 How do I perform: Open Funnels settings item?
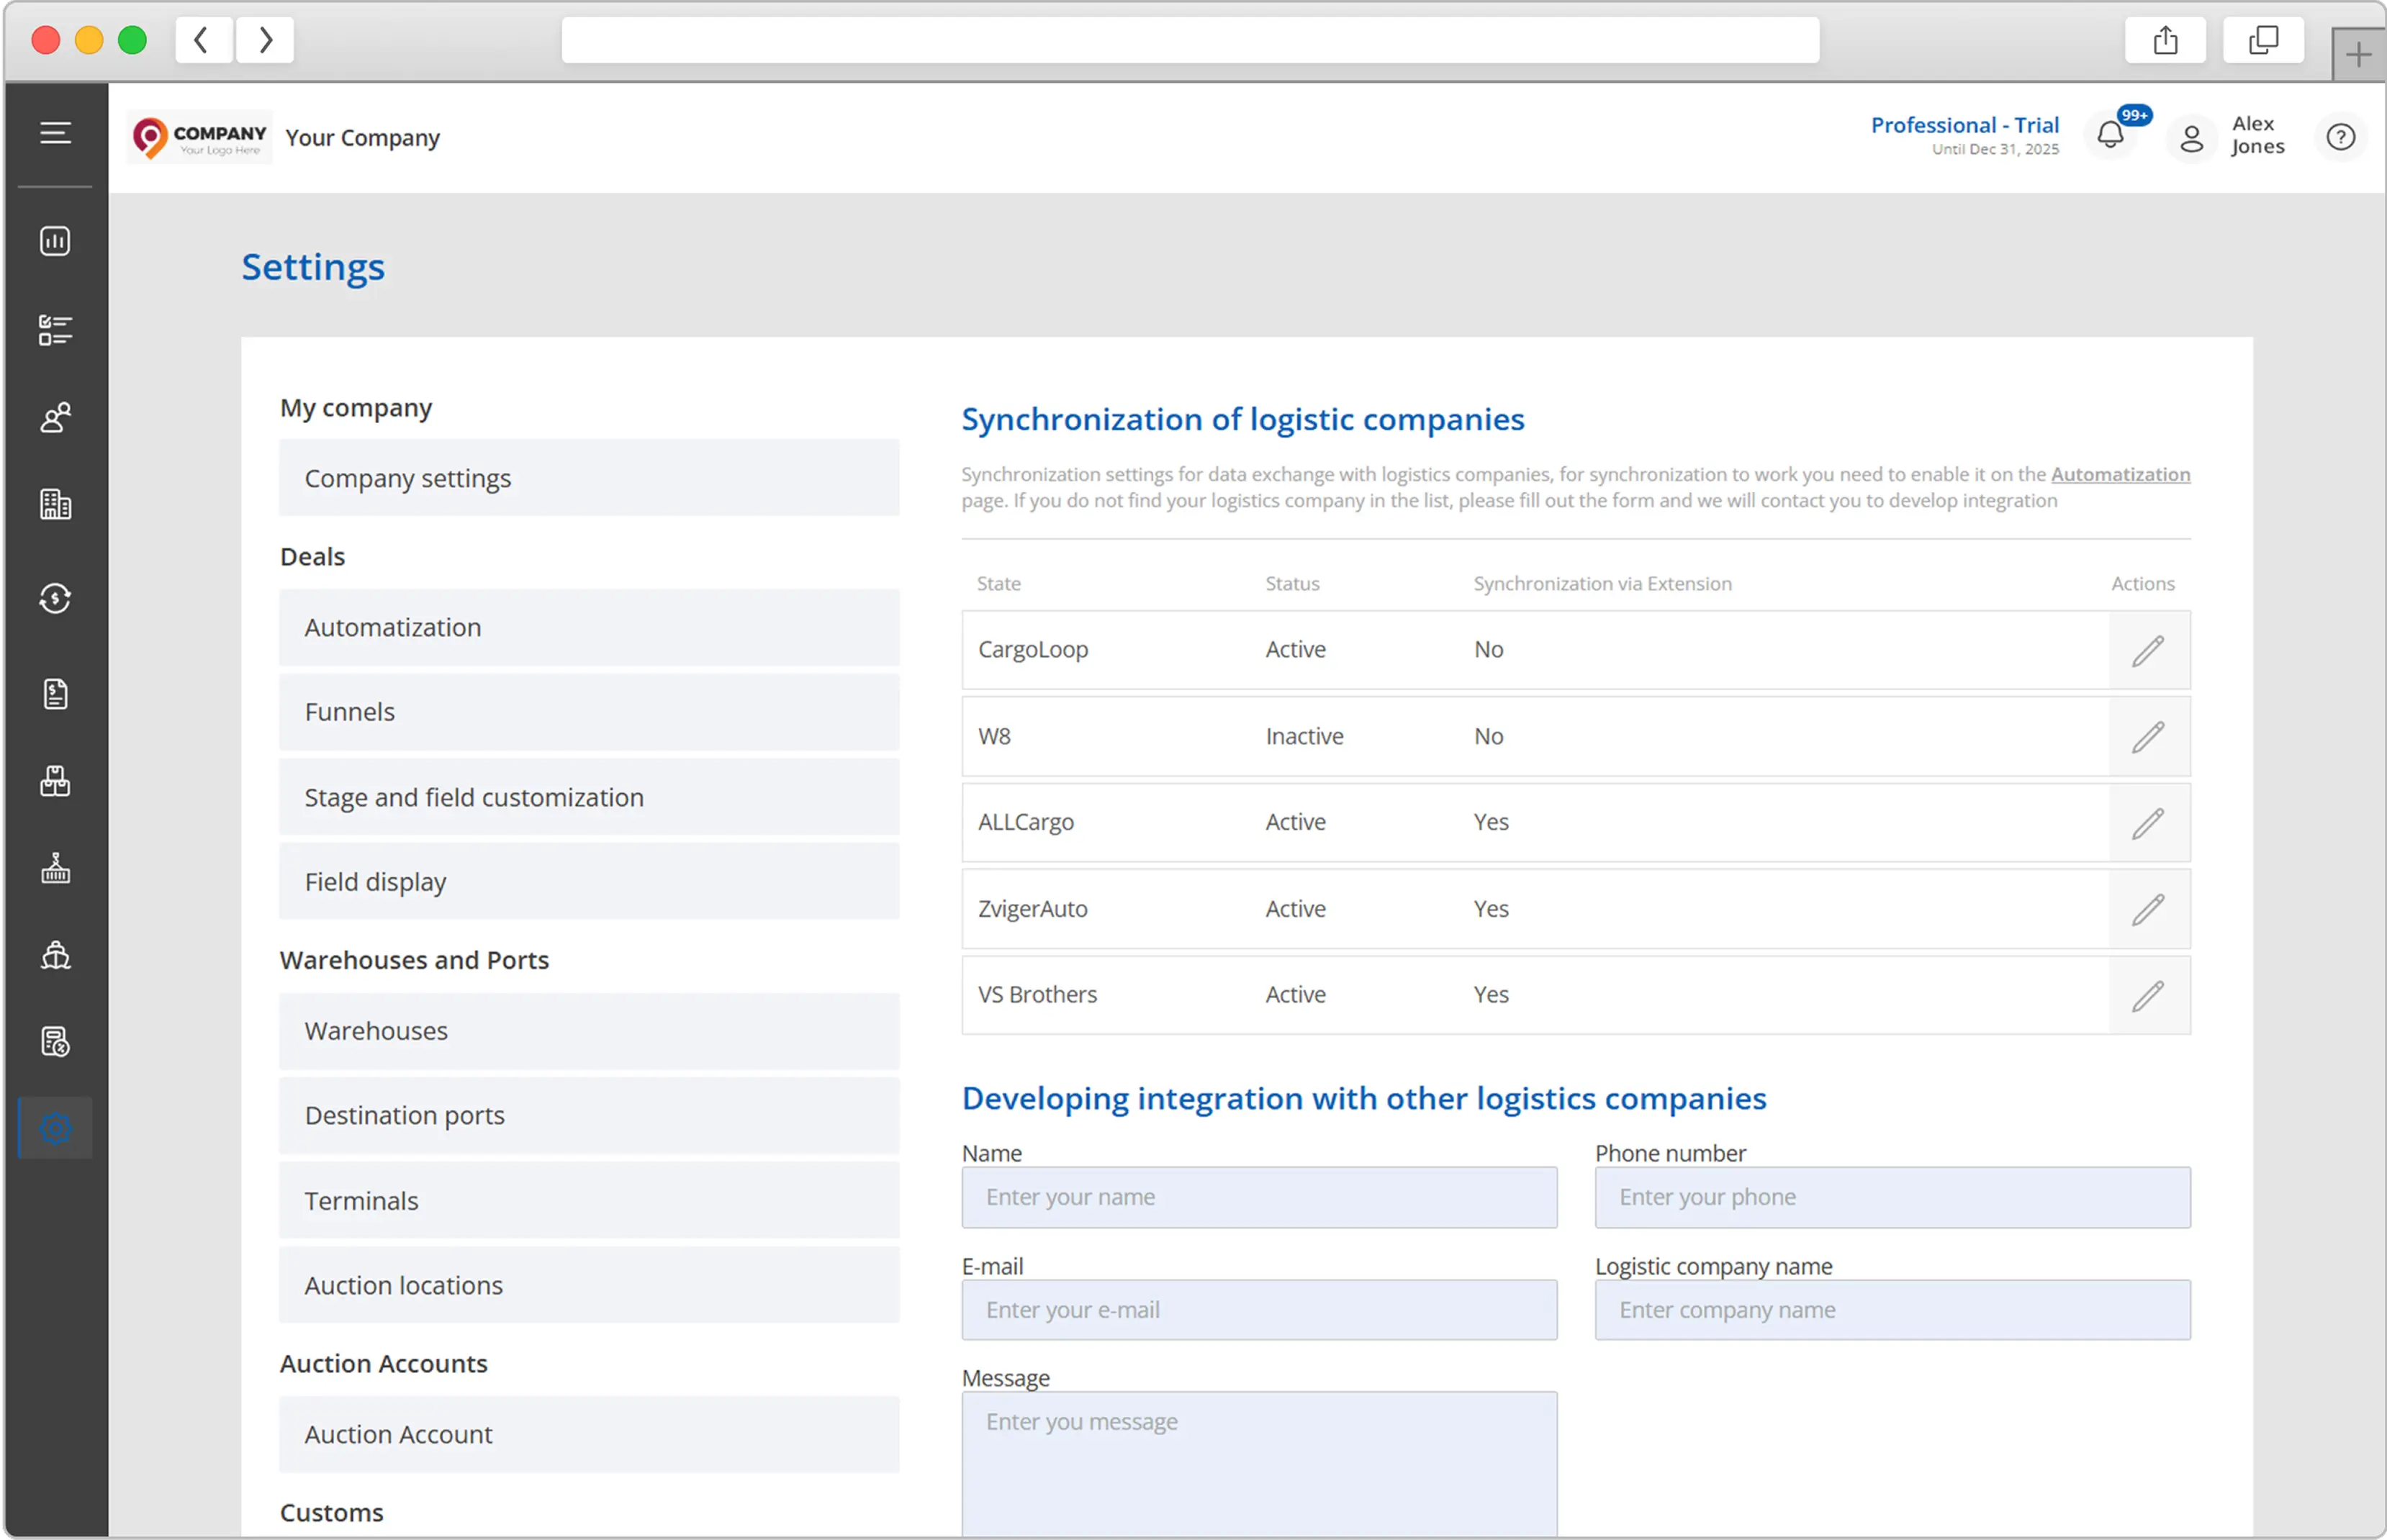click(589, 712)
